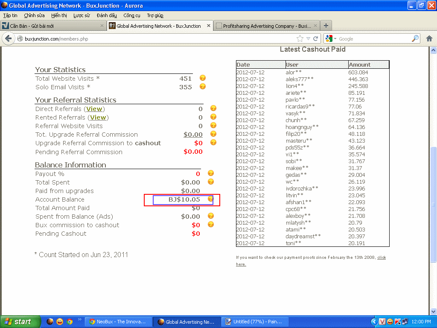The width and height of the screenshot is (437, 328).
Task: Click the page scrollbar down arrow
Action: (x=433, y=311)
